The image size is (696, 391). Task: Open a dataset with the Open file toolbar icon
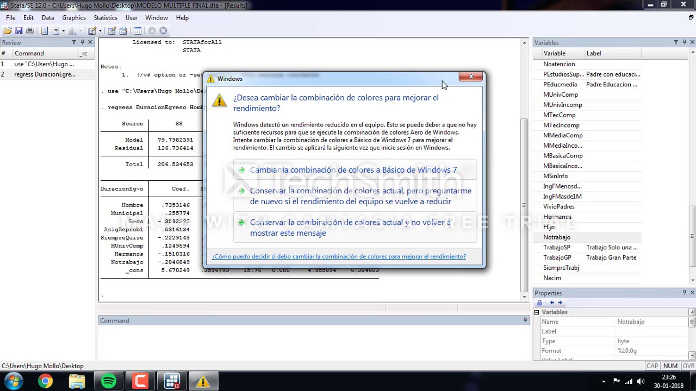coord(8,31)
